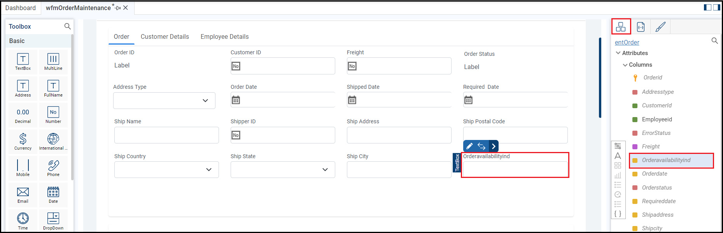The image size is (723, 233).
Task: Search the Toolbox using magnifier icon
Action: (67, 26)
